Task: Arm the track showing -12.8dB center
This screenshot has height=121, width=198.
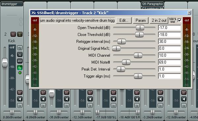Action: [x=184, y=93]
